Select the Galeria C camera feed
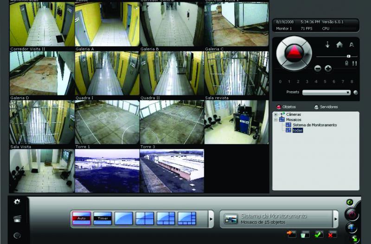The image size is (371, 244). pos(237,73)
